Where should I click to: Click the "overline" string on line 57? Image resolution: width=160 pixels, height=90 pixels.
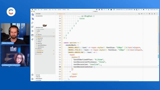tap(94, 64)
